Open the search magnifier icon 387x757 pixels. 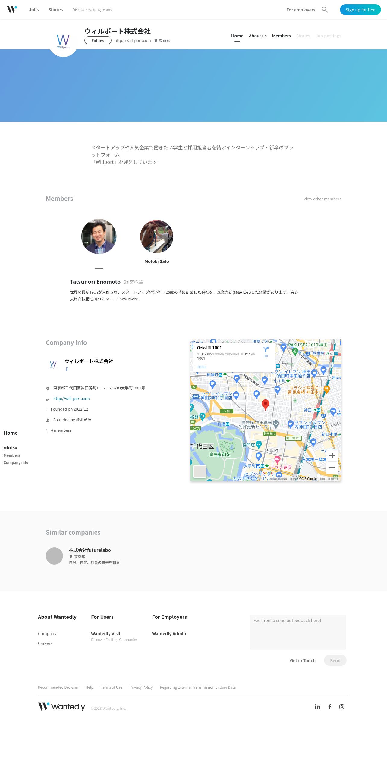click(x=325, y=10)
